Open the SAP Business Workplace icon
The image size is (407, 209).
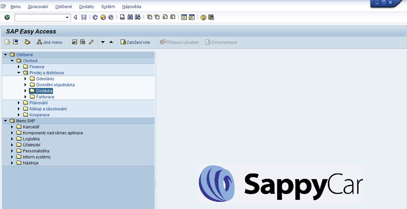point(28,42)
